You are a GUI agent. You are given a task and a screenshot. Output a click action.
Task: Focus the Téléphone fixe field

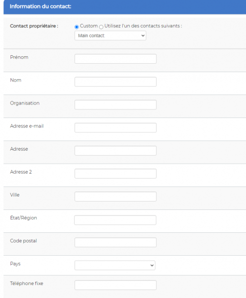tap(115, 285)
